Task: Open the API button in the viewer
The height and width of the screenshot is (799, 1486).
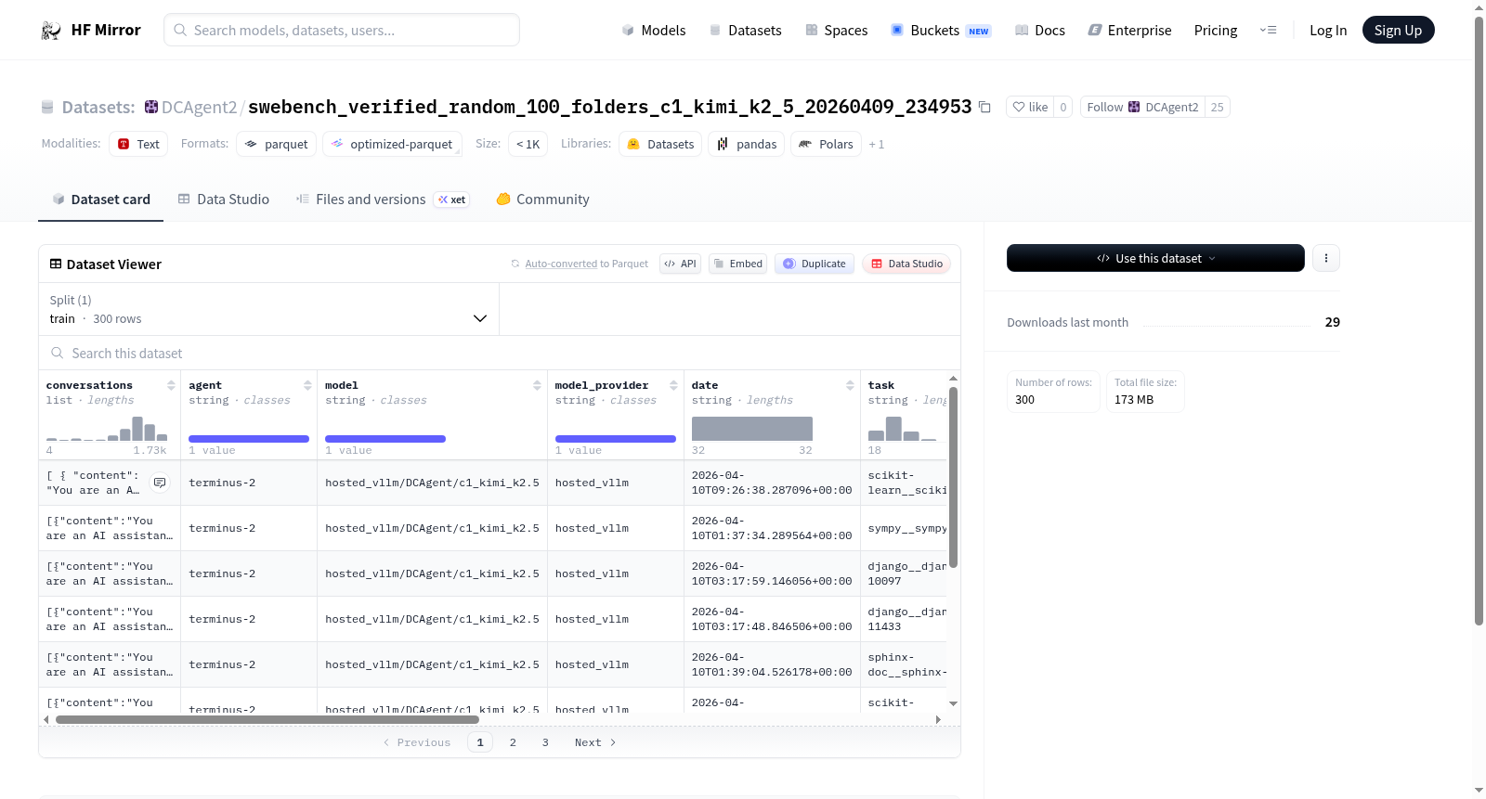Action: [x=680, y=264]
